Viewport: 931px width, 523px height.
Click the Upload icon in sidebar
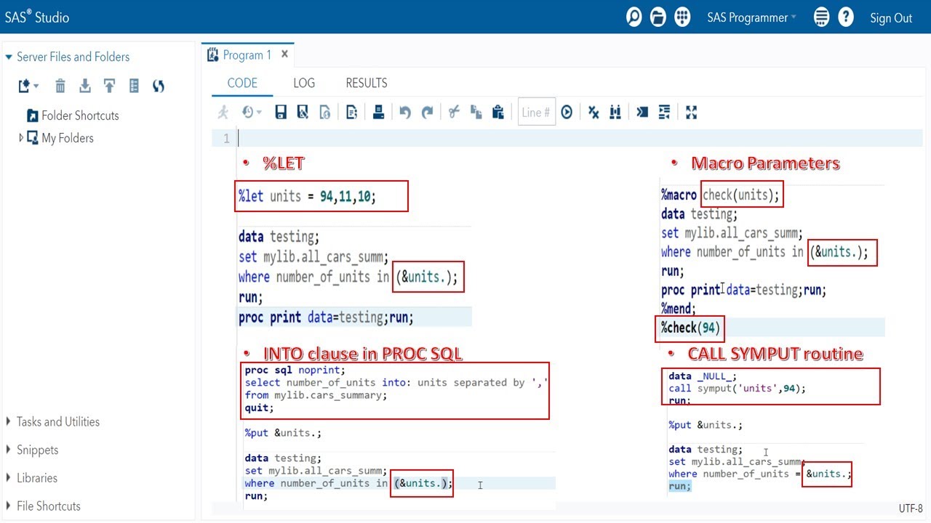coord(109,86)
